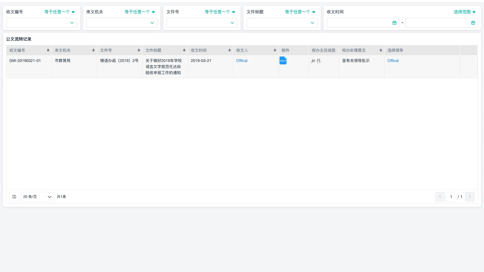Open the DOCX attachment file icon
Screen dimensions: 484x272
click(283, 60)
